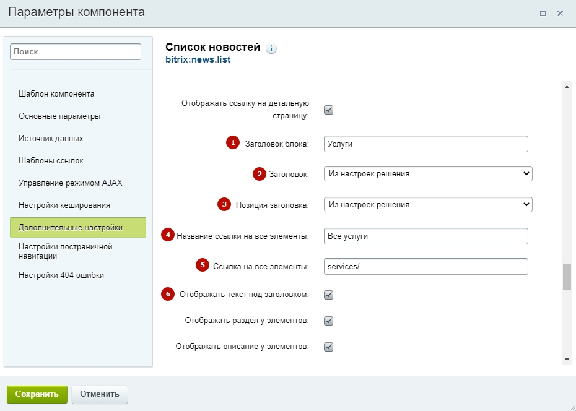The width and height of the screenshot is (576, 411).
Task: Select Настройки кеширования section
Action: [64, 205]
